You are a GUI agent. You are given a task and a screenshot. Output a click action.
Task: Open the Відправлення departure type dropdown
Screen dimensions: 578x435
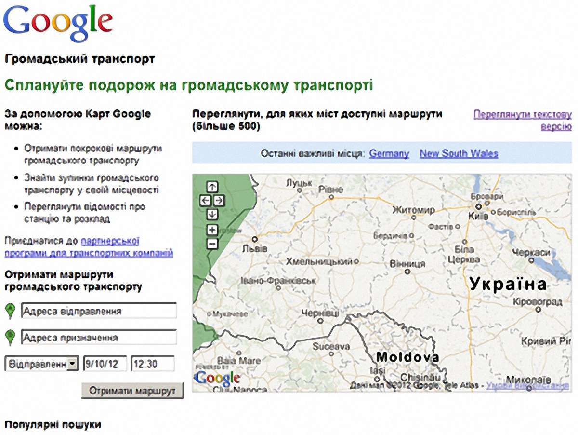click(x=41, y=364)
